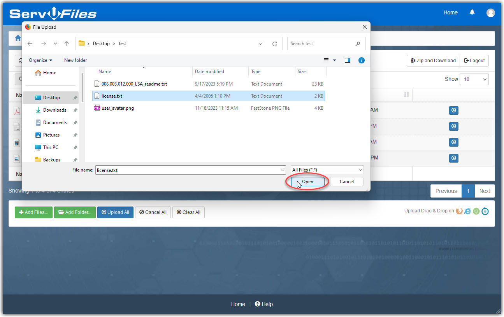Click the '9/17/2023 5:19 PM' date cell
The width and height of the screenshot is (504, 317).
pyautogui.click(x=214, y=84)
